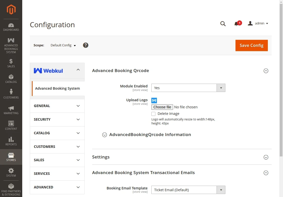This screenshot has height=197, width=283.
Task: Click the Magento logo icon
Action: [11, 10]
